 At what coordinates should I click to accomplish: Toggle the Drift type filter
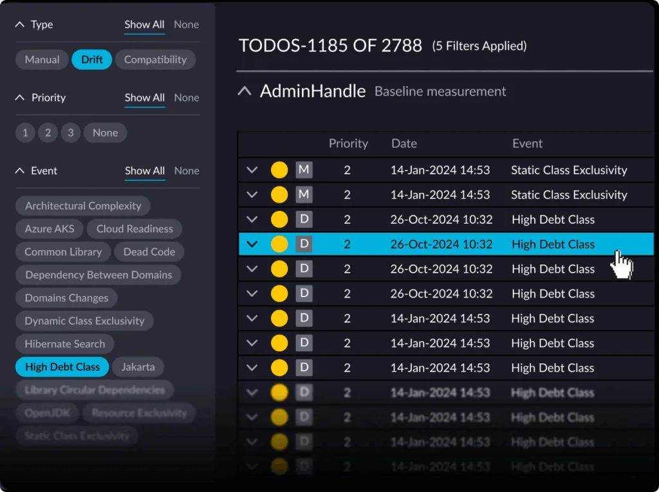92,60
